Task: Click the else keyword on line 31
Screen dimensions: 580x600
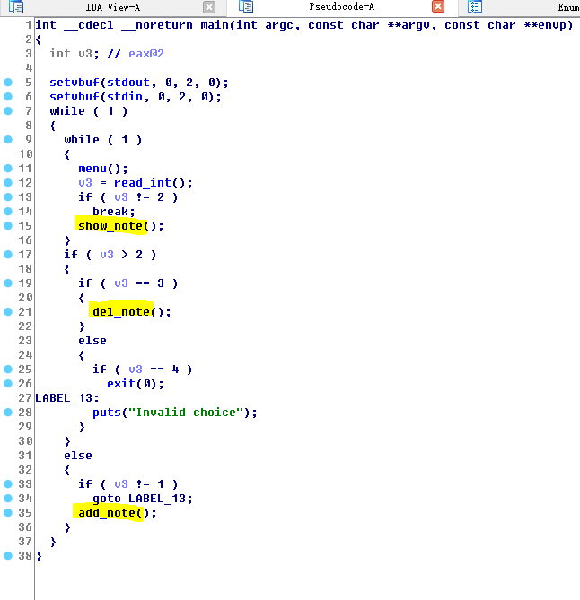Action: pos(78,456)
